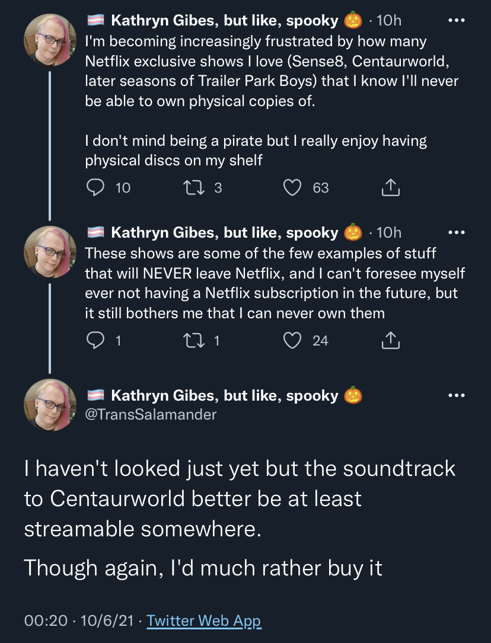Open the more options menu on main tweet
This screenshot has width=491, height=643.
coord(457,395)
